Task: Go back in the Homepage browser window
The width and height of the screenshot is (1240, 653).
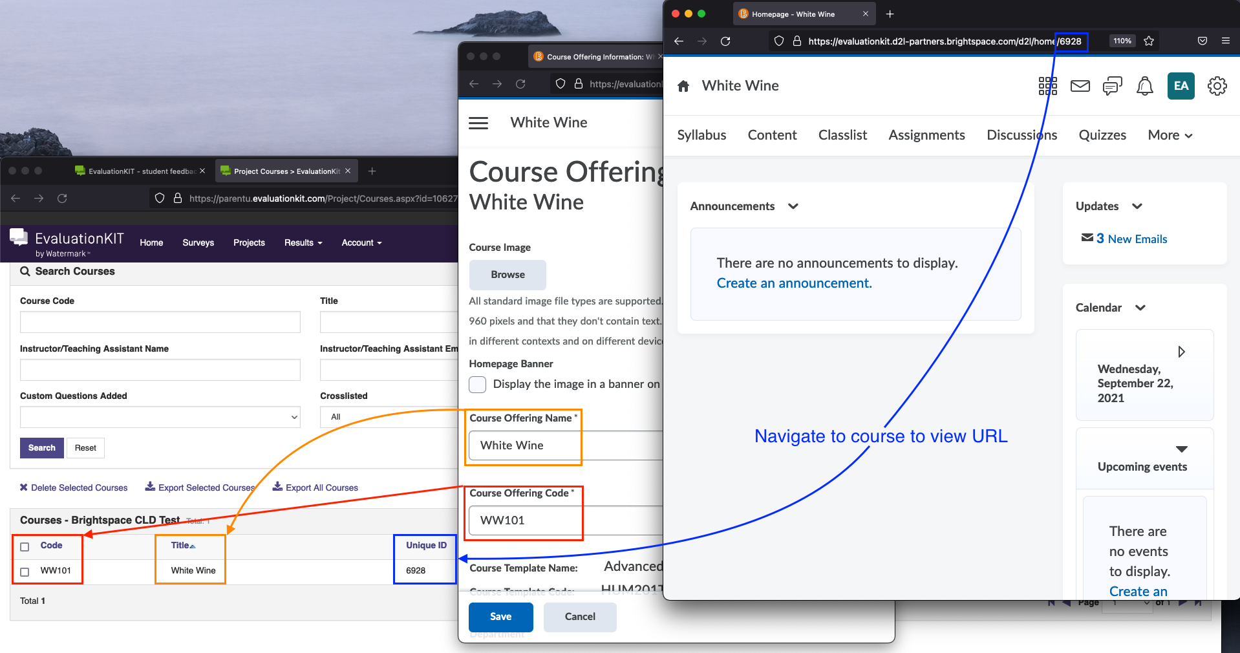Action: (x=679, y=41)
